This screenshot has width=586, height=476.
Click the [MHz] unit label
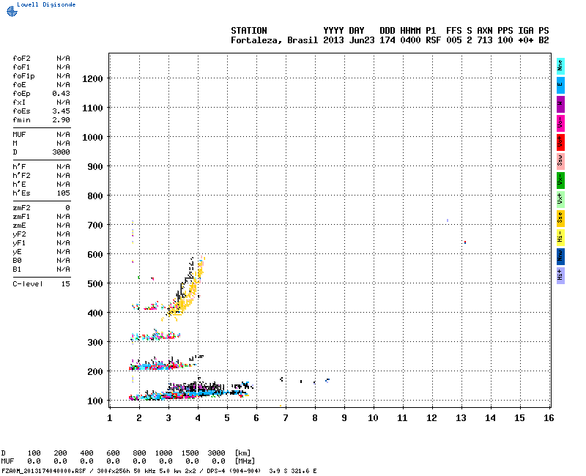[245, 461]
